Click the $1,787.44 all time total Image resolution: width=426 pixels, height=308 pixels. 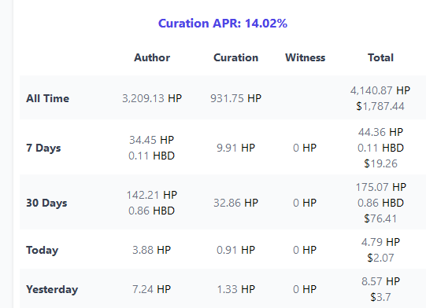(380, 106)
